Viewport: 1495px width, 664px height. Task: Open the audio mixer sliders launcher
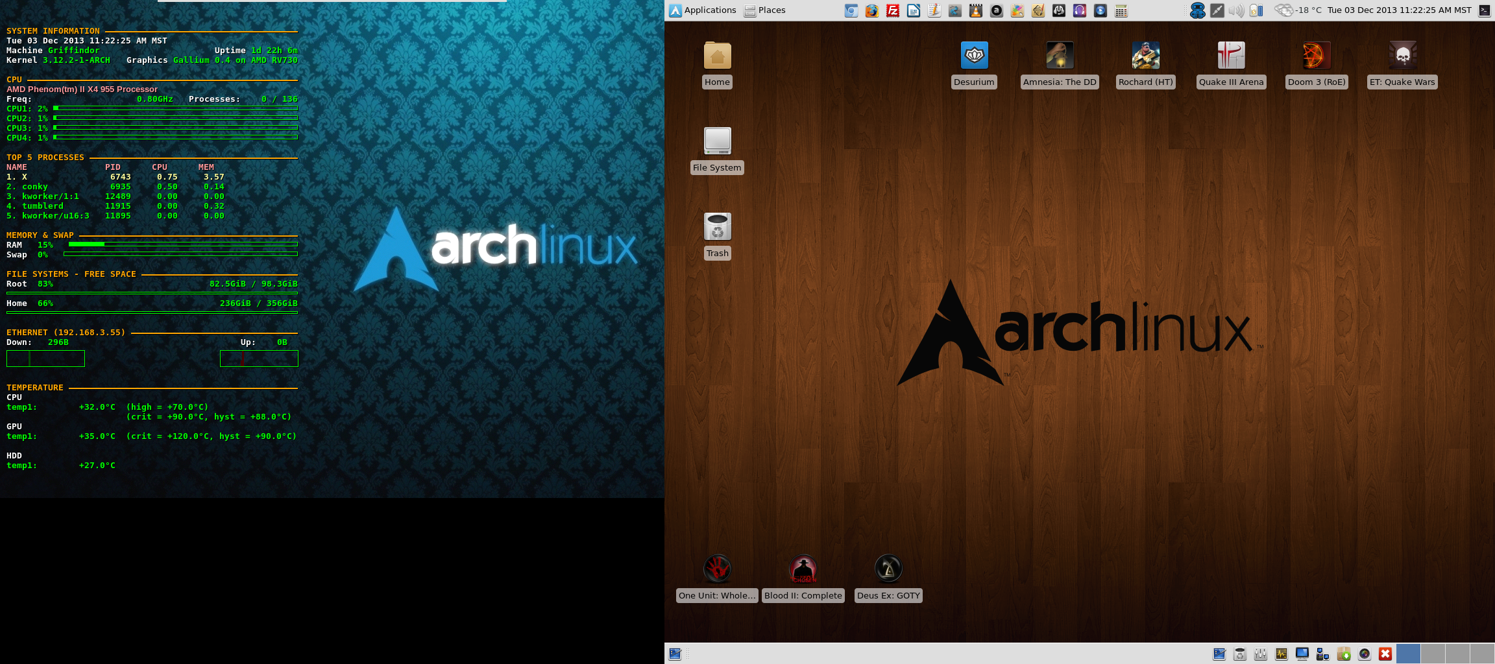click(x=1261, y=654)
